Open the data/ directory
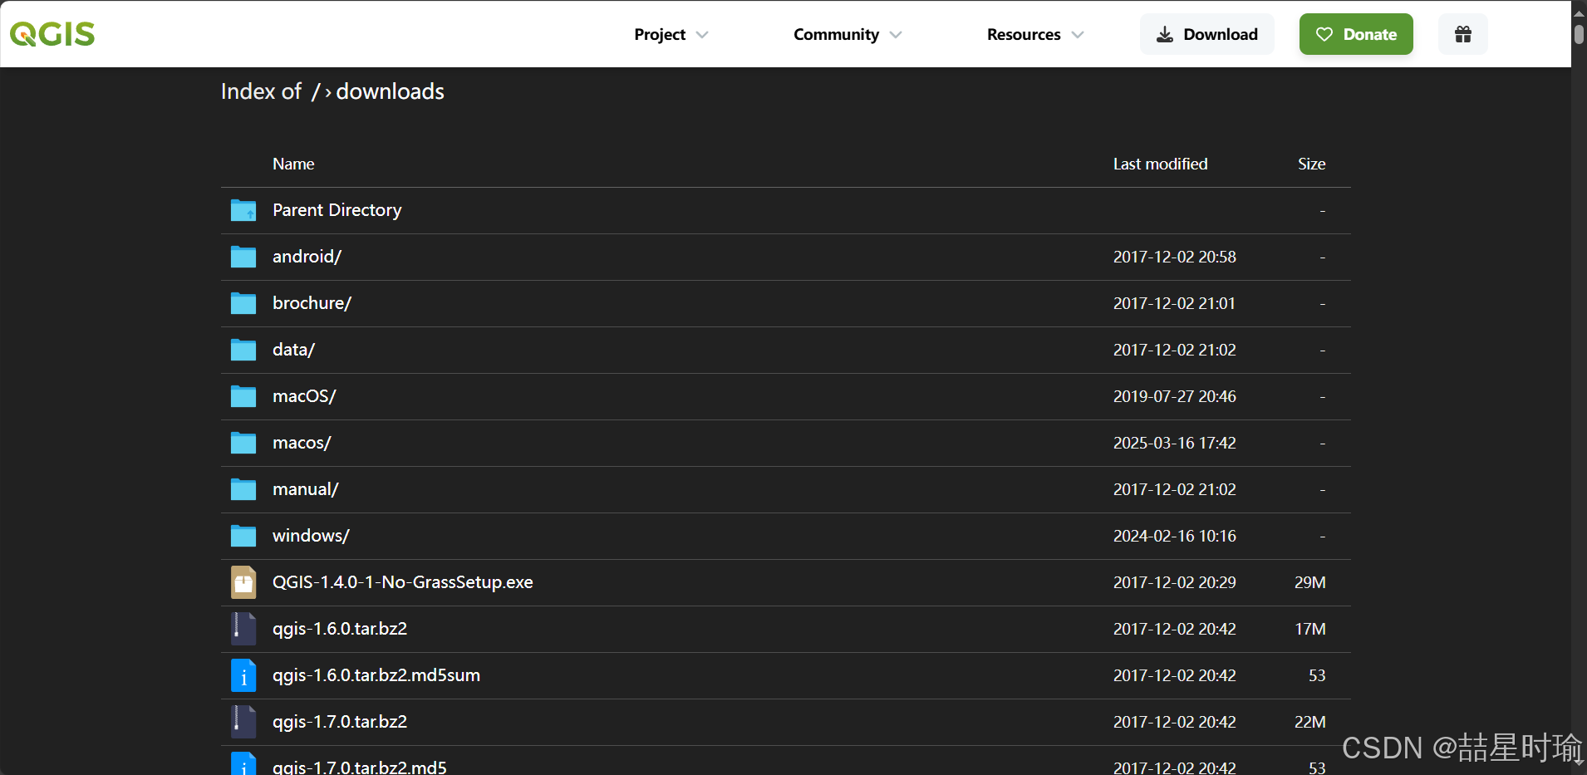Screen dimensions: 1587x775 [x=294, y=350]
